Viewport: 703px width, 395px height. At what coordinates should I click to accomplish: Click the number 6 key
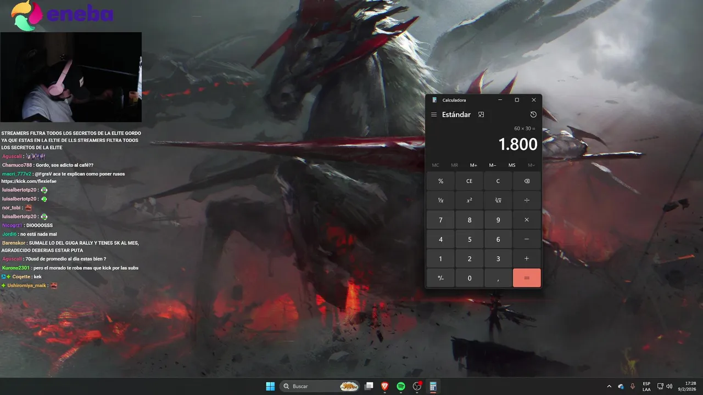pyautogui.click(x=498, y=239)
